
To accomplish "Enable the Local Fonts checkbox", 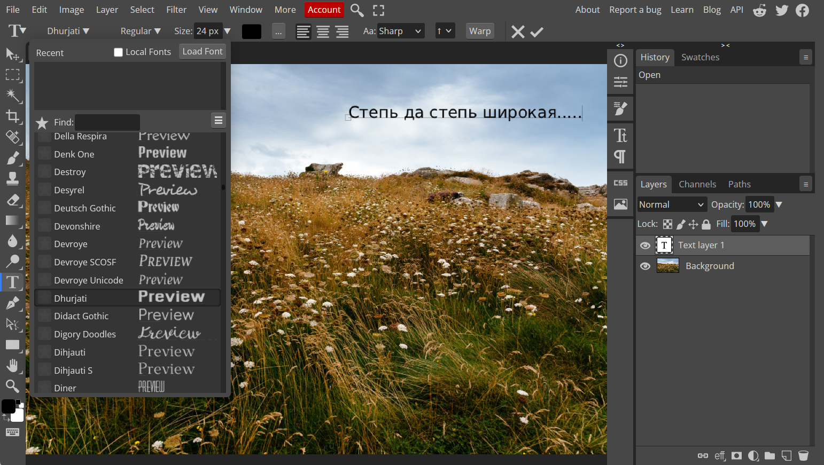I will point(119,52).
